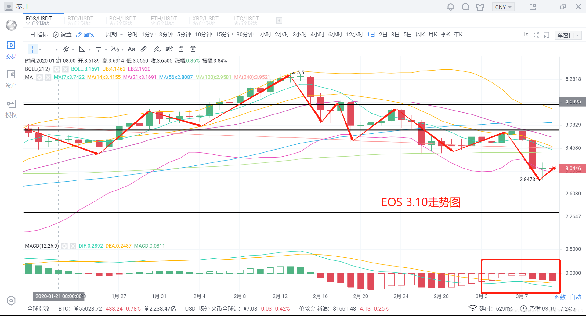Expand wave pattern tool dropdown arrow
The width and height of the screenshot is (586, 316).
tap(122, 49)
